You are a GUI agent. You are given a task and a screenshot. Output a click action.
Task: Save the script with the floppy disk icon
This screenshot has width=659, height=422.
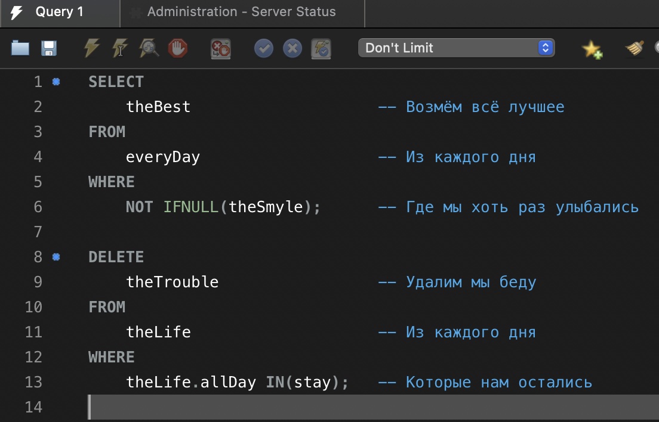[x=49, y=48]
